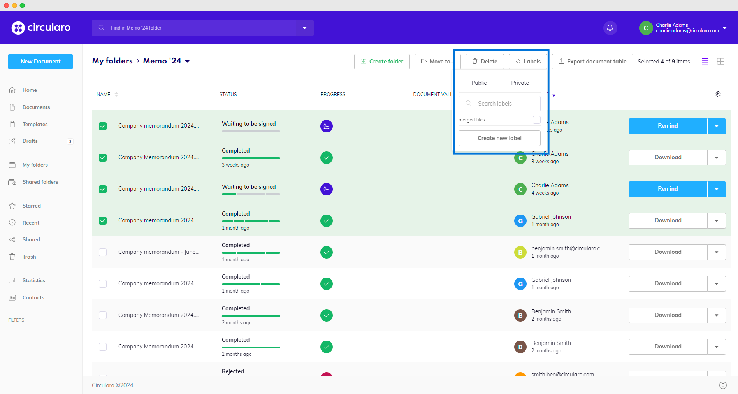738x394 pixels.
Task: Uncheck the row by Charlie Adams 4 weeks ago
Action: click(103, 189)
